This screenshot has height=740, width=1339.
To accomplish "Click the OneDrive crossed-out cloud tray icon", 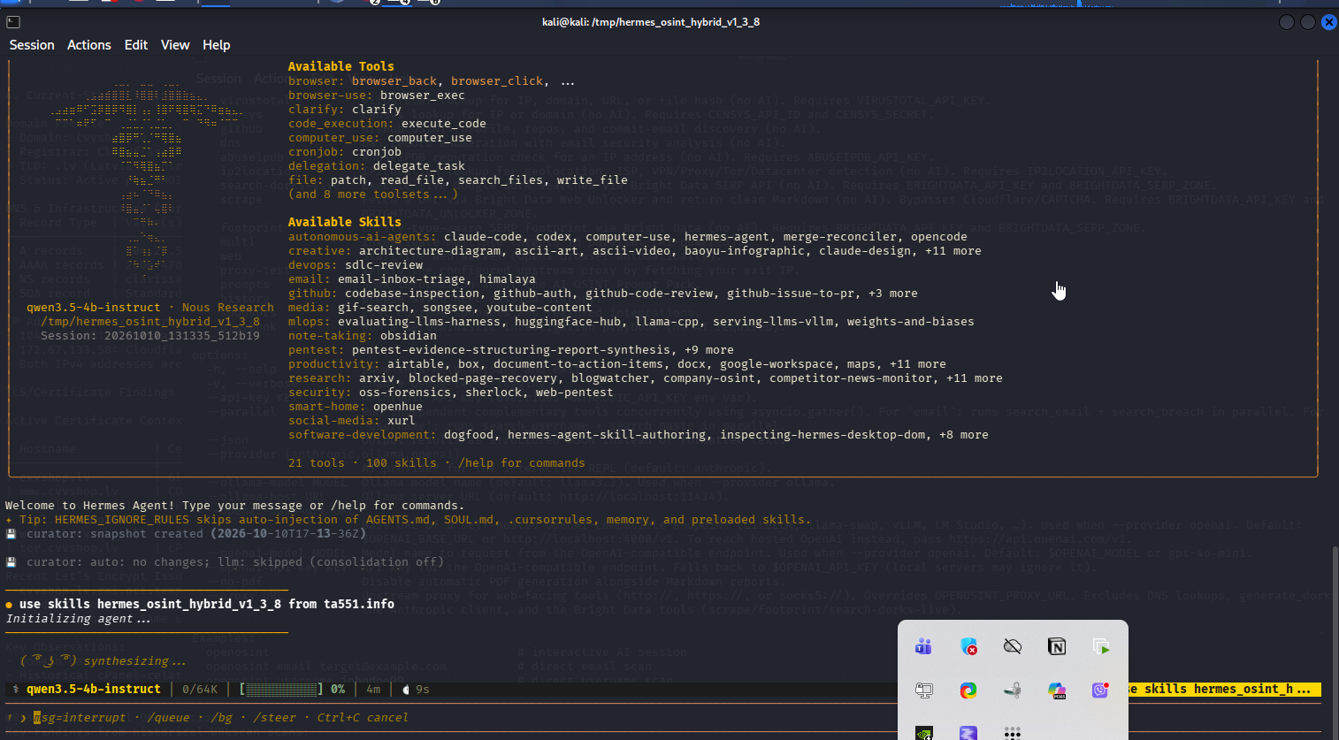I will [x=1013, y=646].
